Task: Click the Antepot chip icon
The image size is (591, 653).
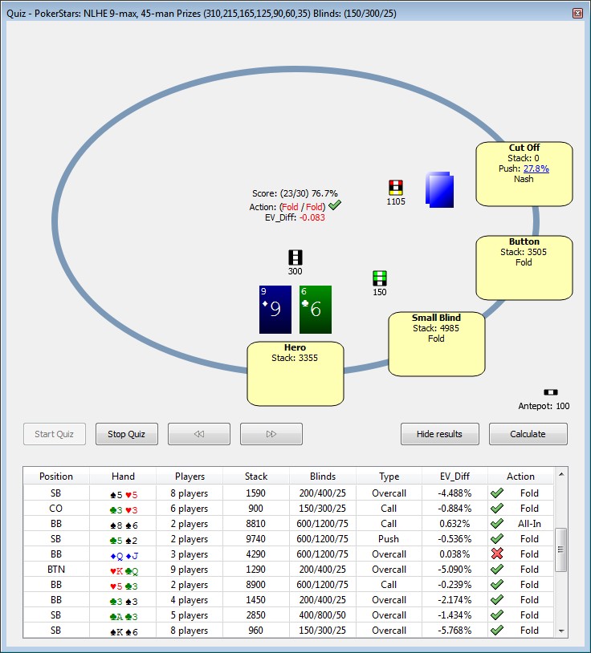Action: tap(551, 392)
